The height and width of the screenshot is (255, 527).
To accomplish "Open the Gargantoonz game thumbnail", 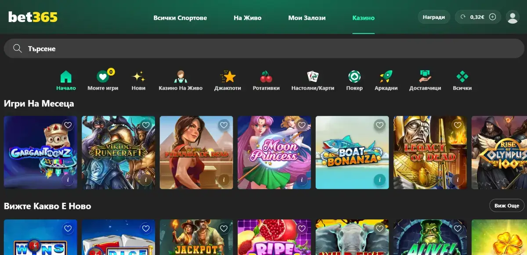I will tap(40, 152).
